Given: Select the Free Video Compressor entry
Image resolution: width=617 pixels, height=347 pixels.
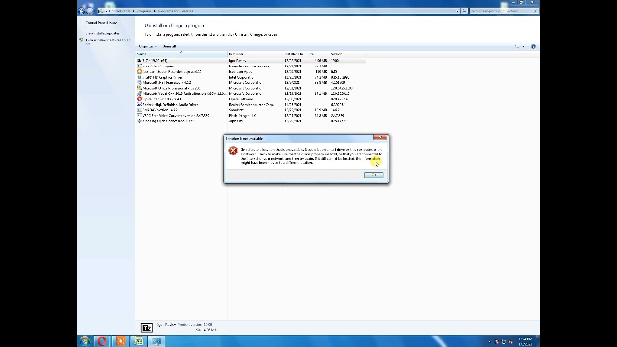Looking at the screenshot, I should [160, 66].
